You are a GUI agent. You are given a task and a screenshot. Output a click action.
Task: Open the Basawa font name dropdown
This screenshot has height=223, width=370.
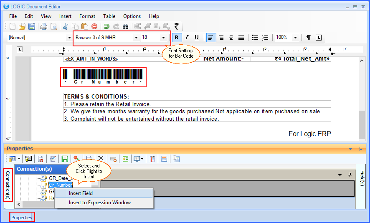tap(136, 38)
